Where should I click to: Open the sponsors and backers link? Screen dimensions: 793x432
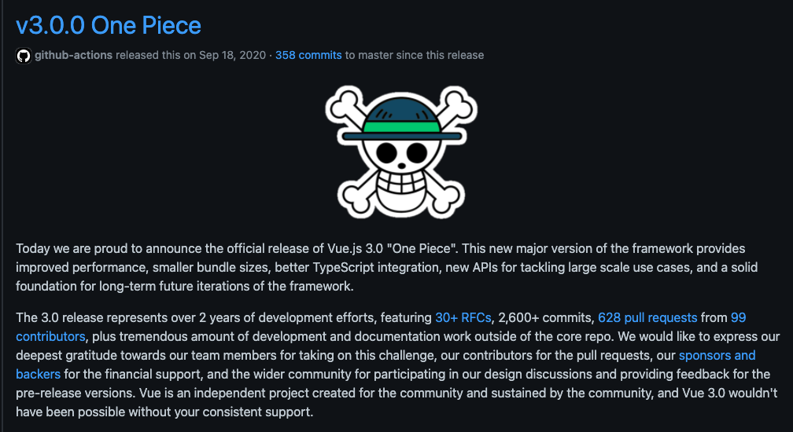click(x=717, y=355)
